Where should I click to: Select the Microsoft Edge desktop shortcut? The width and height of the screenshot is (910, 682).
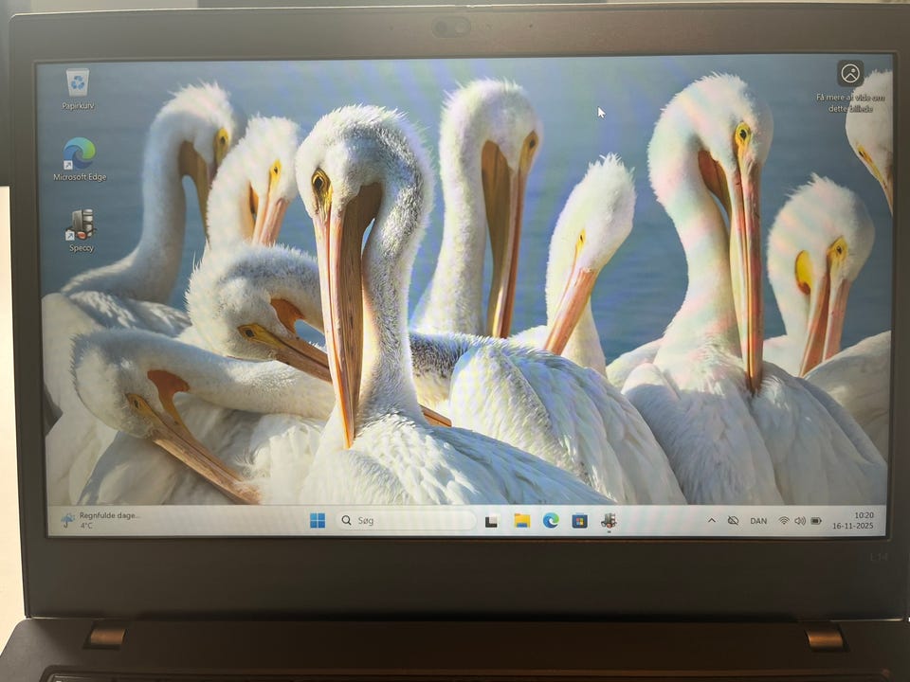(x=80, y=159)
